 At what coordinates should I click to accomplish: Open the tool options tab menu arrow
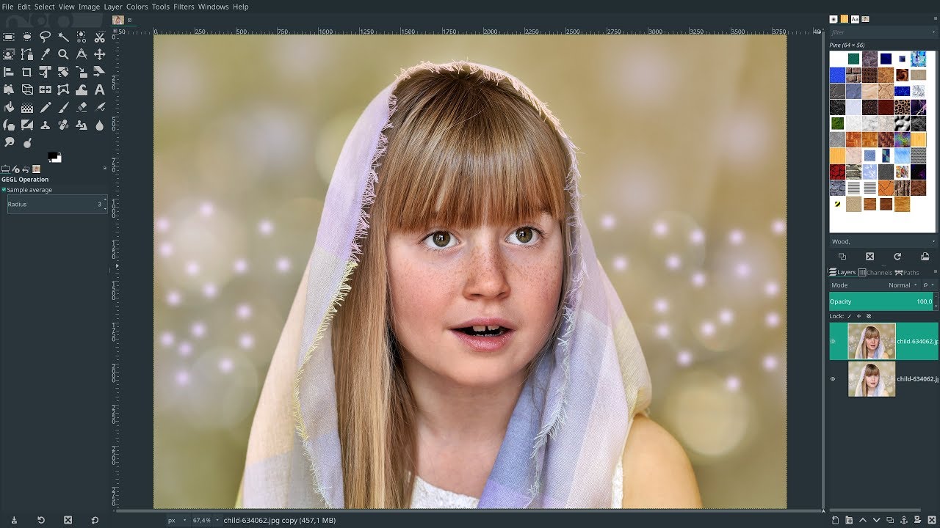click(x=104, y=168)
